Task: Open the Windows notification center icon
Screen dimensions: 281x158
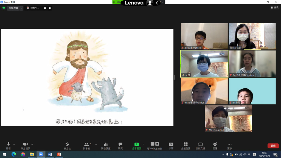Action: (276, 154)
